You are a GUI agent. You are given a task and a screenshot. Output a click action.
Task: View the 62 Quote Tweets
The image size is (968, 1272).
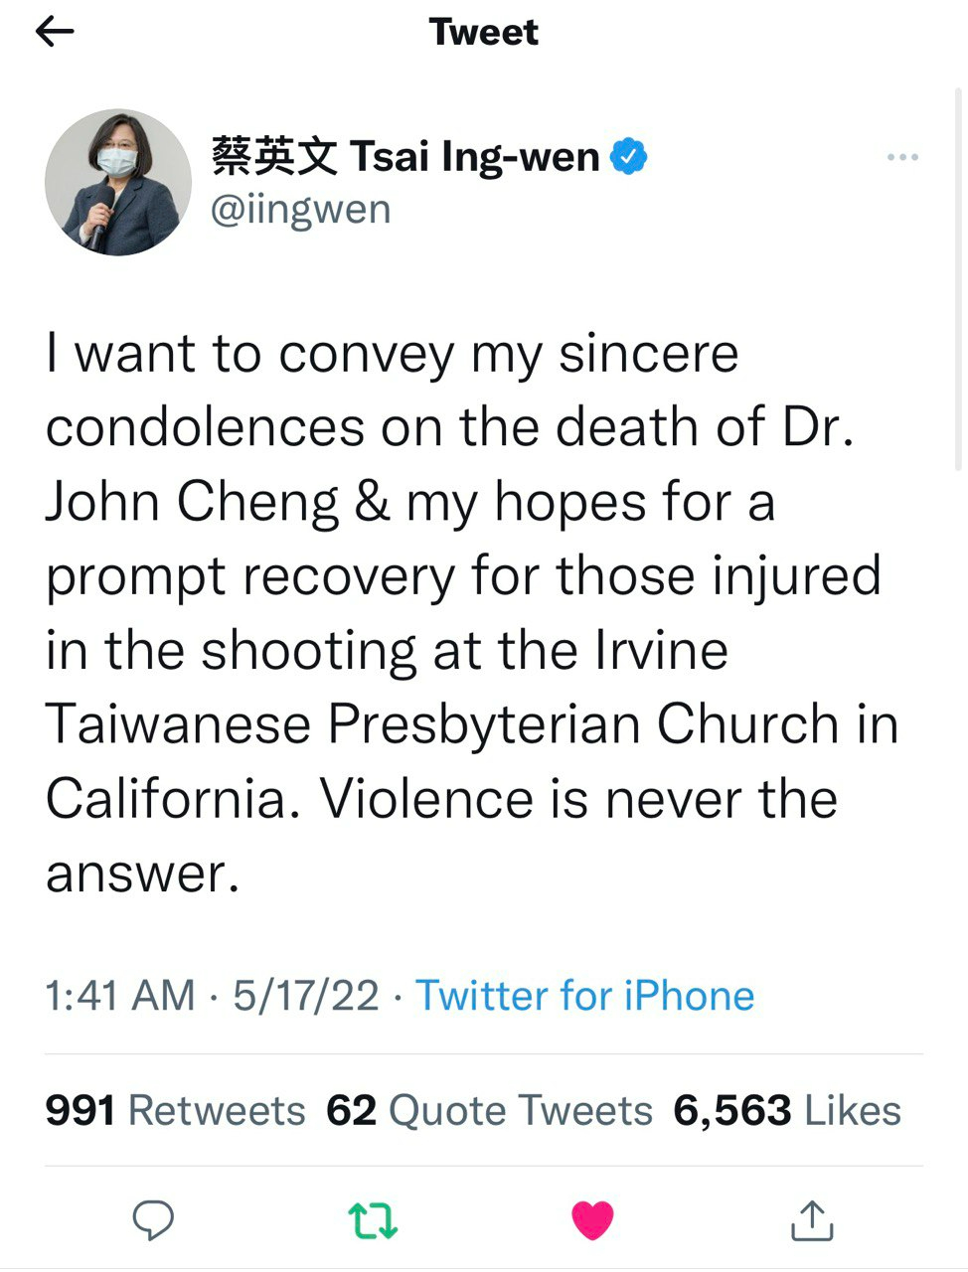[x=489, y=1110]
